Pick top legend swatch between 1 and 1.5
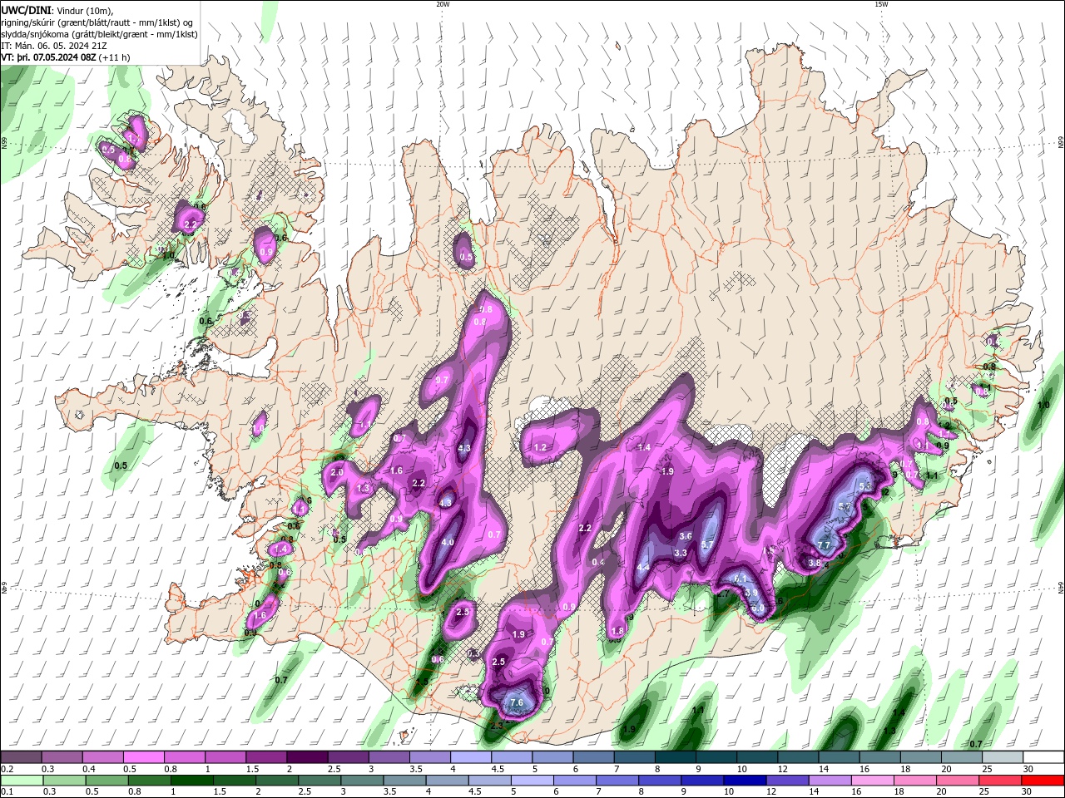 pos(225,757)
